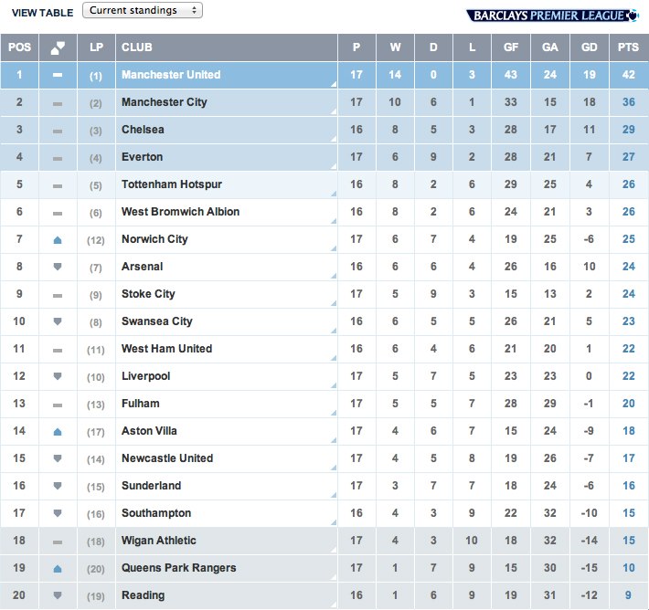Sort table by PTS column header

(x=628, y=47)
